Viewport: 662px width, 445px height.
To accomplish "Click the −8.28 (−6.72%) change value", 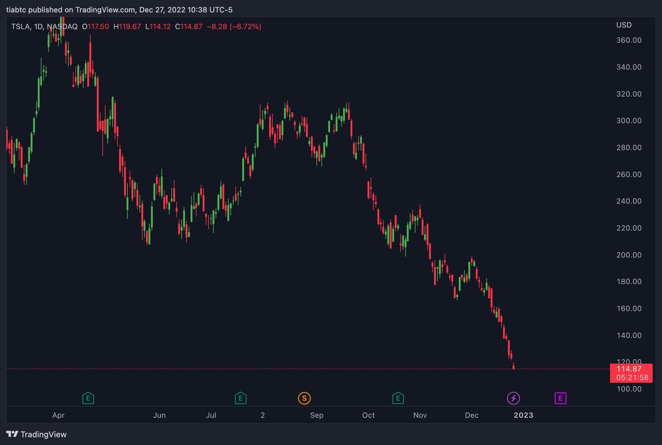I will [234, 27].
